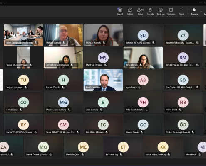Viewport: 206px width, 166px height.
Task: Click the MŞ avatar of Mert Şir
Action: [103, 58]
